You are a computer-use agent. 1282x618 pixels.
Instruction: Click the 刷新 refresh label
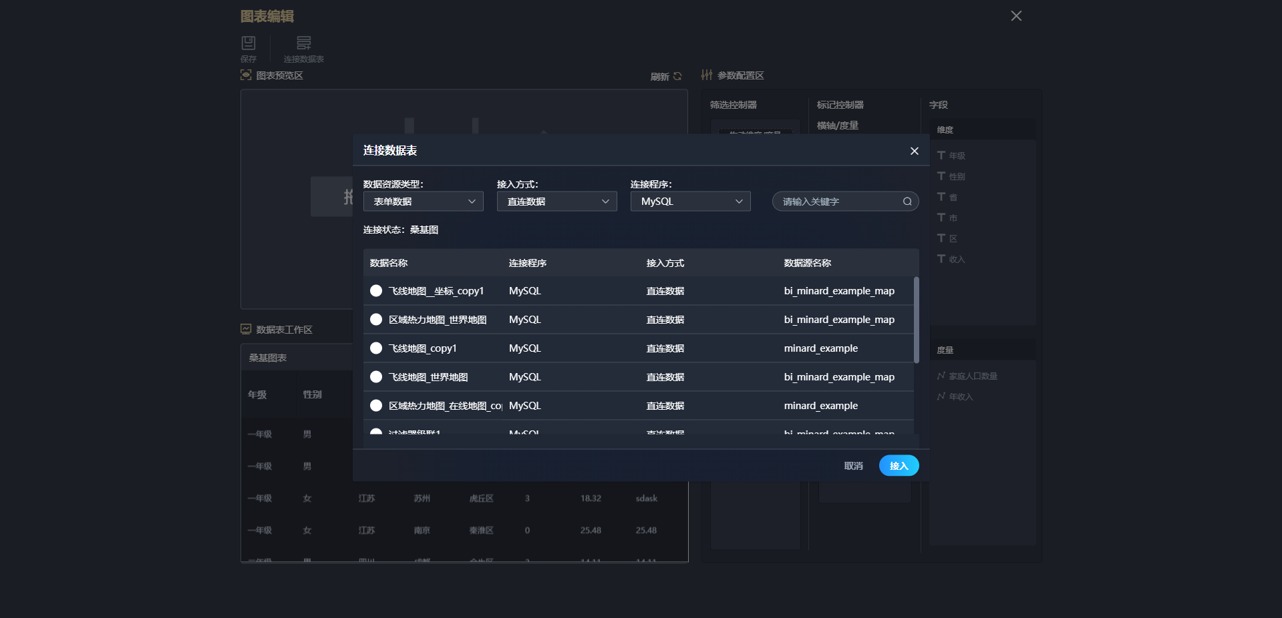tap(660, 77)
